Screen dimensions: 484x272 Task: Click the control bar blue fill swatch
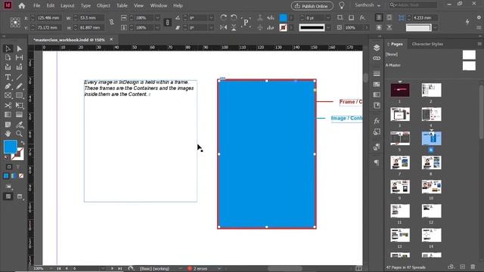point(283,17)
